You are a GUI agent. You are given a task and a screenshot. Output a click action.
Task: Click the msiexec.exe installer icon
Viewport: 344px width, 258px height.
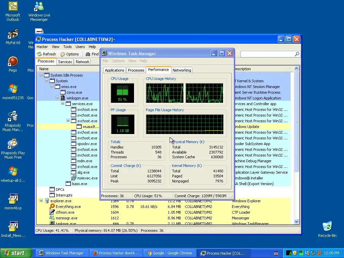pos(74,178)
